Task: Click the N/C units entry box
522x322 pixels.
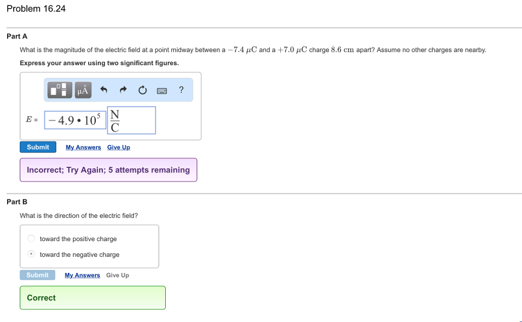Action: pyautogui.click(x=131, y=120)
